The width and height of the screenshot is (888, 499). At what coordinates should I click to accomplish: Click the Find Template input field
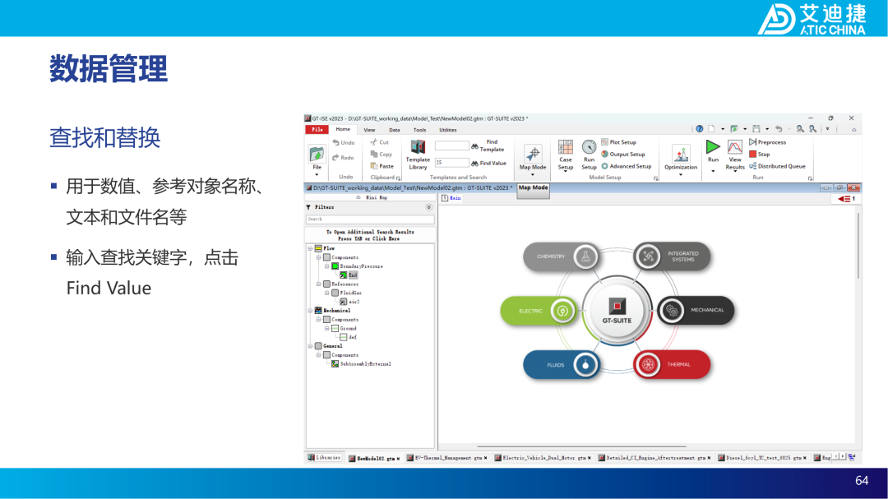[451, 146]
